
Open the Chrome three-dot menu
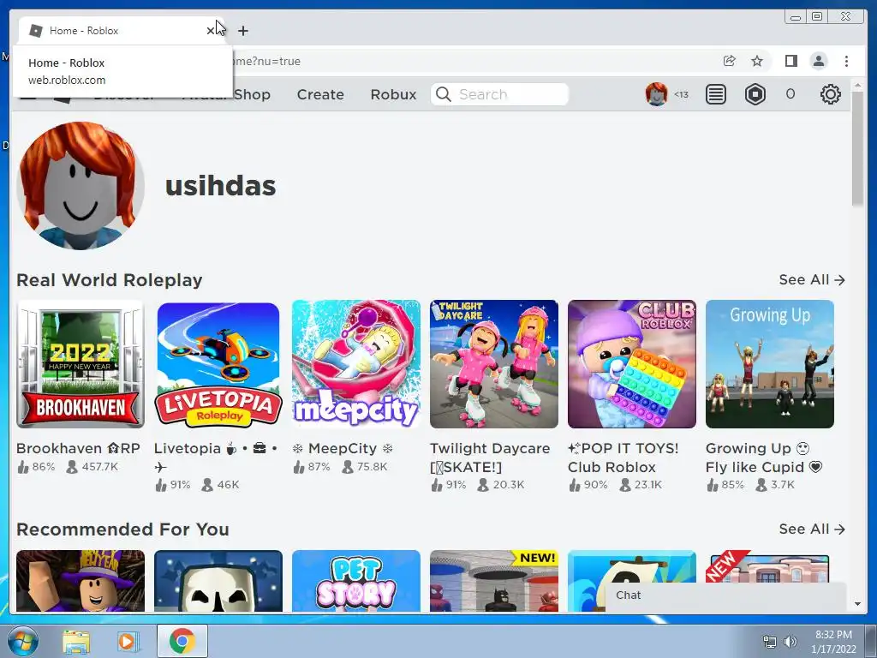tap(846, 61)
